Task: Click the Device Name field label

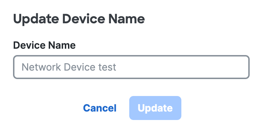Action: tap(44, 45)
